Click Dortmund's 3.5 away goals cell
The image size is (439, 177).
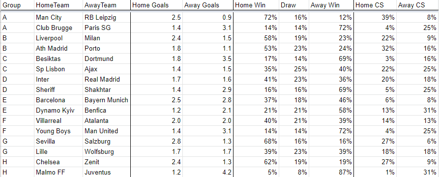coord(207,59)
